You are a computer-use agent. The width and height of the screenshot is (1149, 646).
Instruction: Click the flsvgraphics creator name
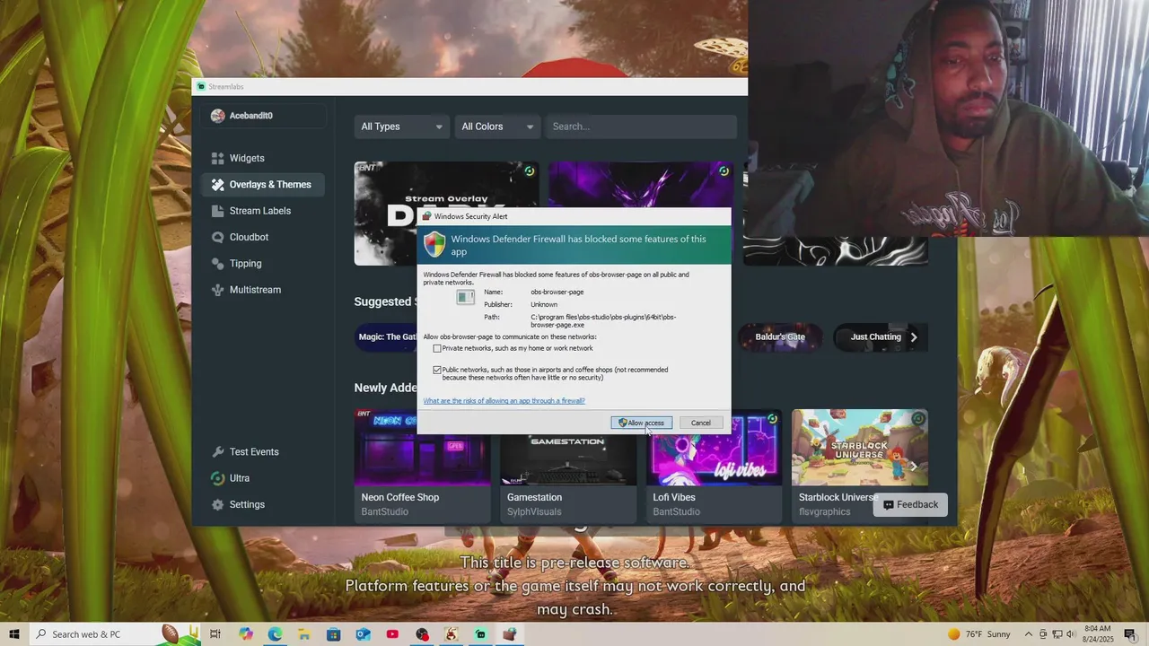(x=825, y=512)
